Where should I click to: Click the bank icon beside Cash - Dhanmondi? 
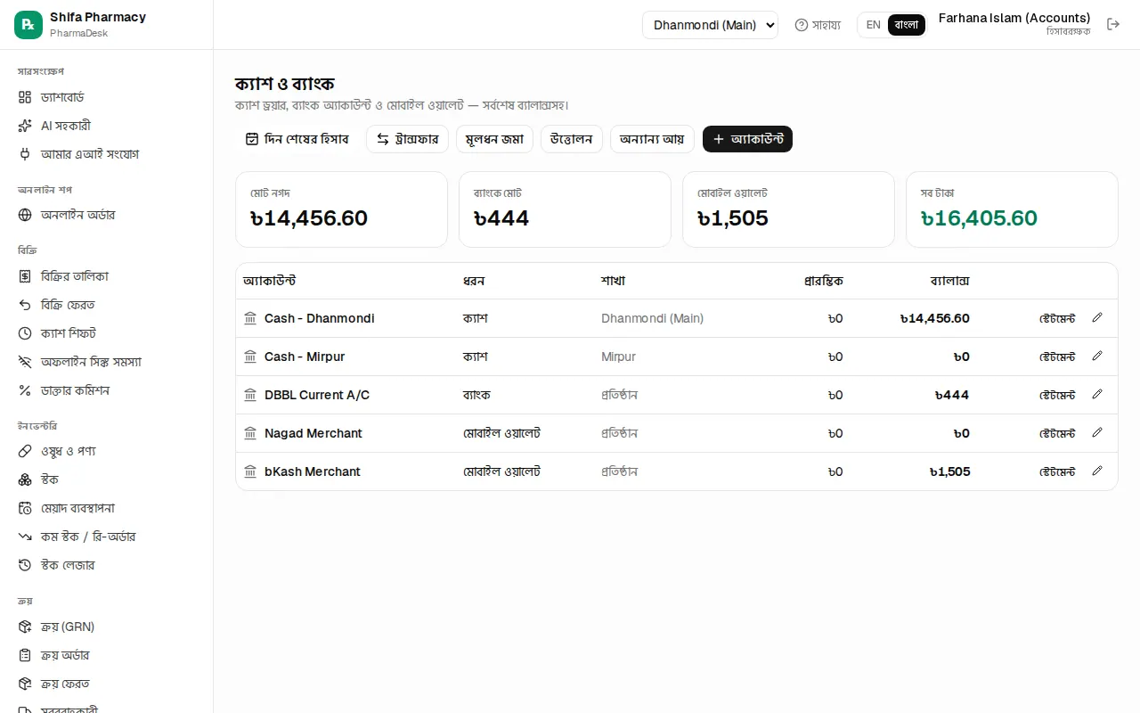pos(250,318)
